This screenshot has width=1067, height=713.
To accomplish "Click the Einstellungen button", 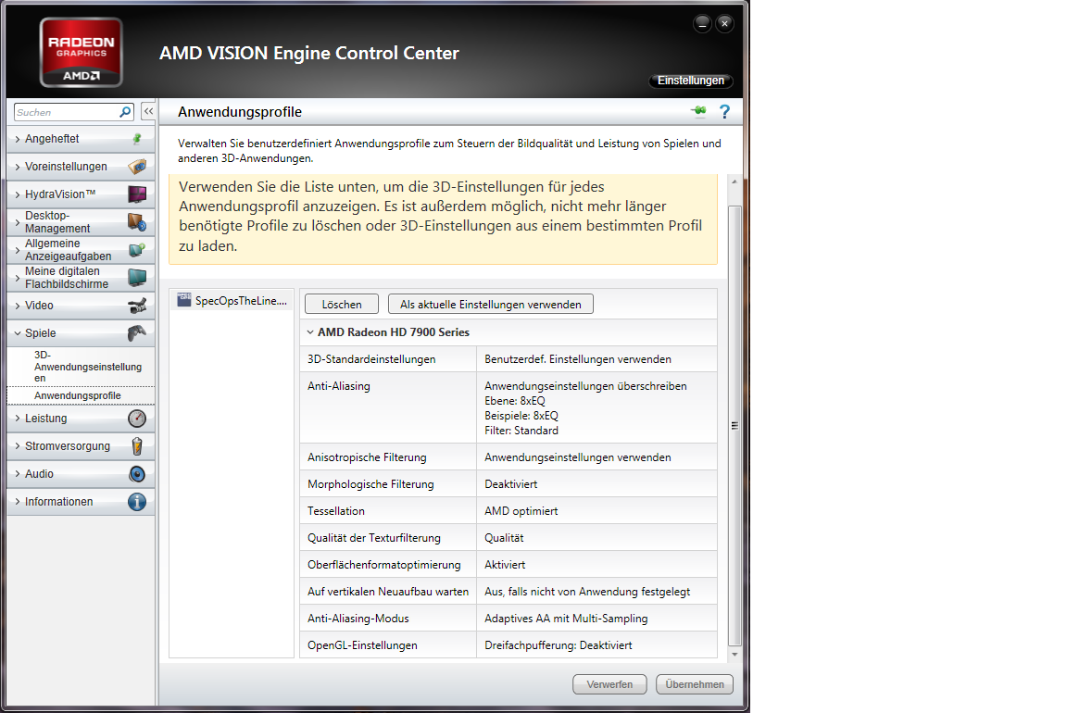I will coord(691,81).
